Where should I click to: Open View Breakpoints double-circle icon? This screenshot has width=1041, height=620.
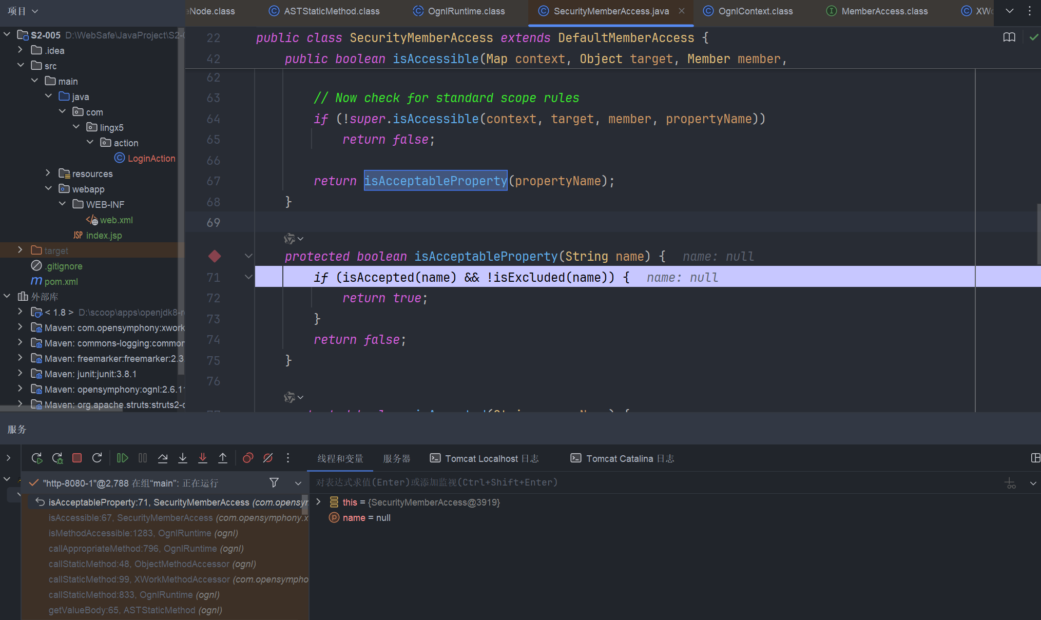(x=248, y=458)
